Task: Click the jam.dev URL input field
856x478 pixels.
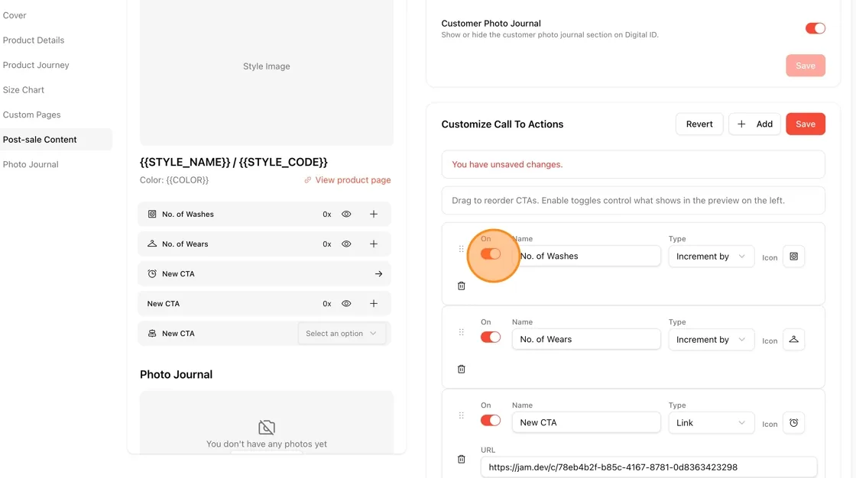Action: (649, 467)
